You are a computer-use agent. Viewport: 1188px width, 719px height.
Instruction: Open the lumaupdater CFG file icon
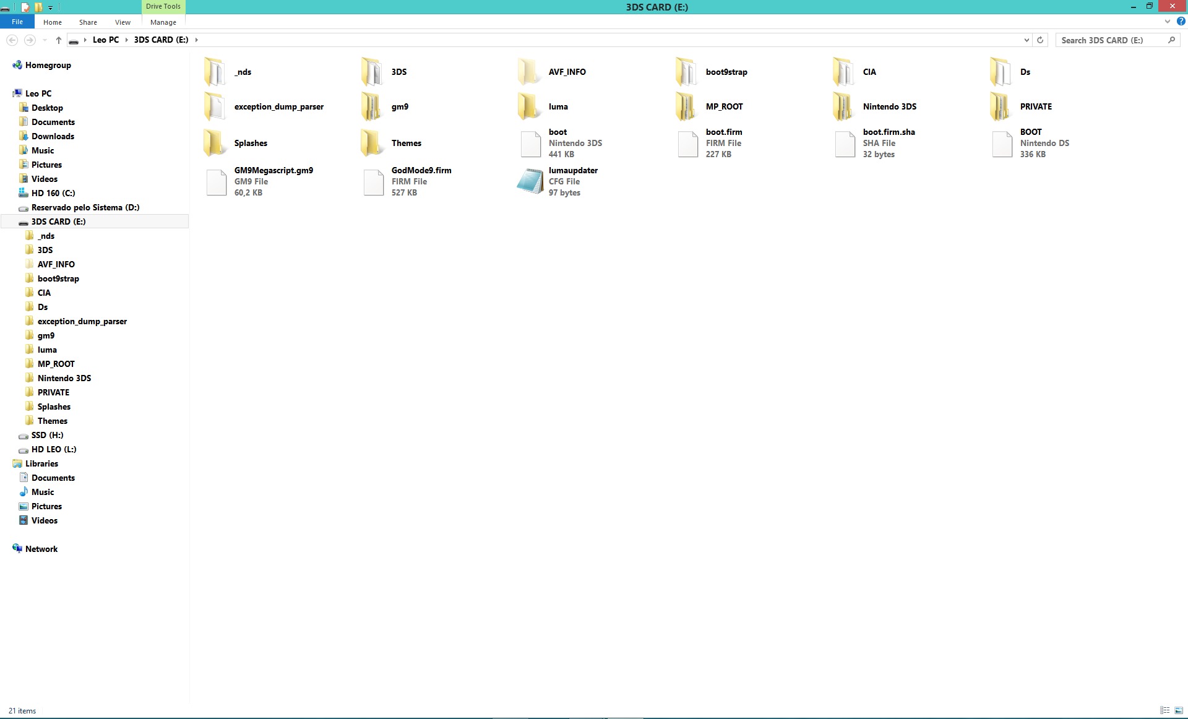point(530,181)
